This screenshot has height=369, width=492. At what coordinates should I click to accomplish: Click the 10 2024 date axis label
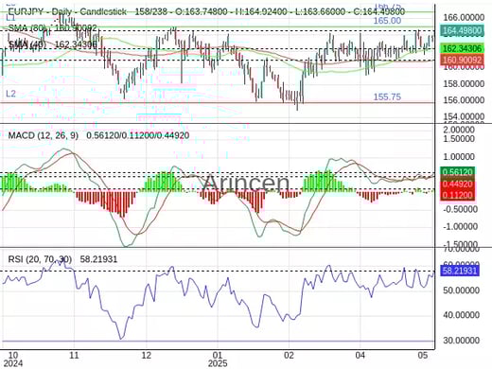point(12,360)
